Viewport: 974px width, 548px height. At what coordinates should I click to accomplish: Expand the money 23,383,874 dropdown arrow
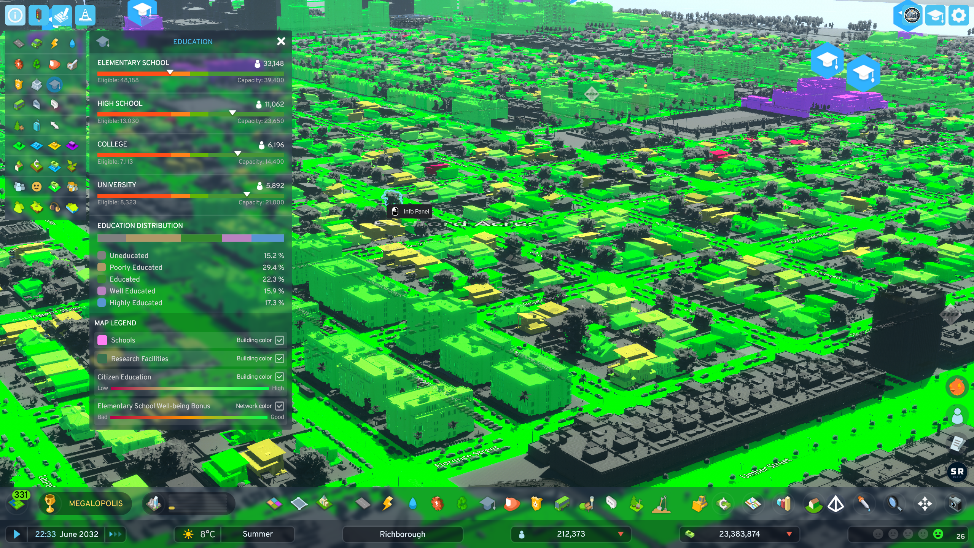pos(789,534)
